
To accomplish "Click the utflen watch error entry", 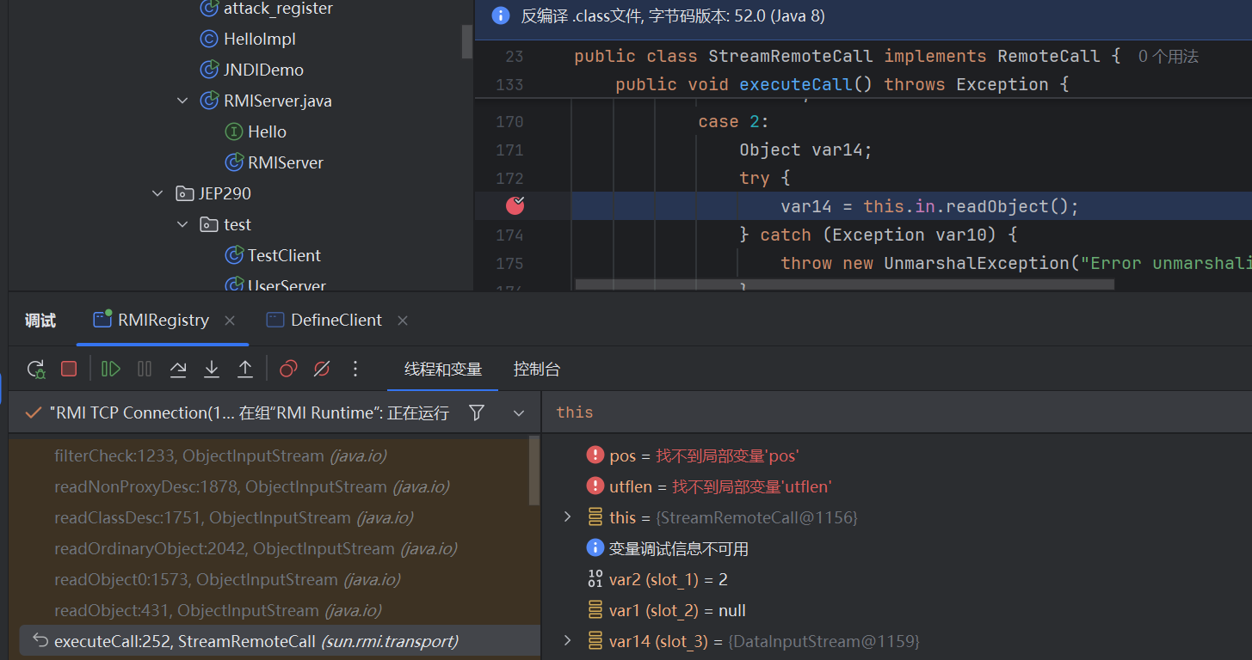I will (708, 486).
